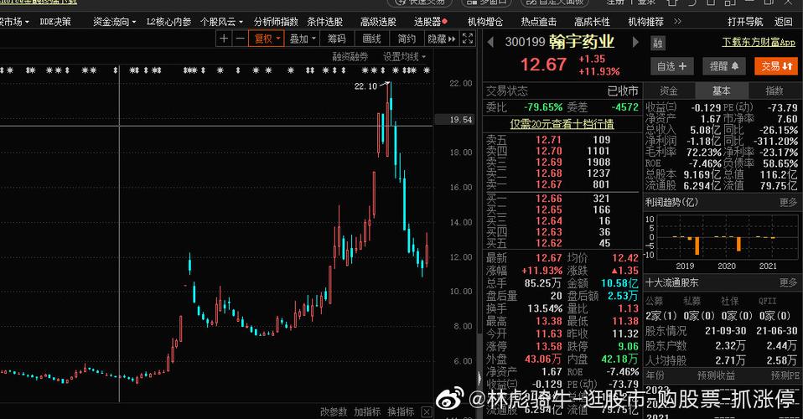Activate the 画线 drawing tool
Image resolution: width=803 pixels, height=419 pixels.
point(372,39)
